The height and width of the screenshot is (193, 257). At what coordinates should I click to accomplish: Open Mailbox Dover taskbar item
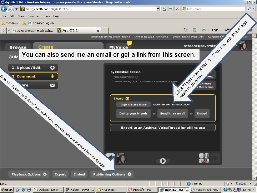[x=79, y=190]
